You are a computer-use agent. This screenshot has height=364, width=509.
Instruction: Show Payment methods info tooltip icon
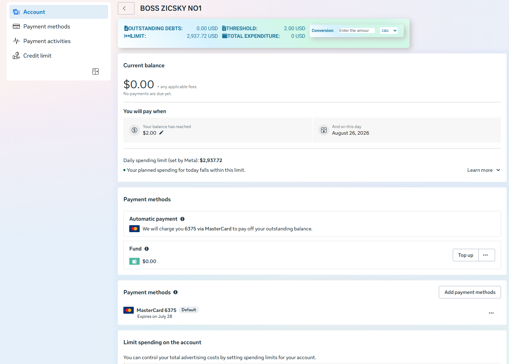point(175,292)
